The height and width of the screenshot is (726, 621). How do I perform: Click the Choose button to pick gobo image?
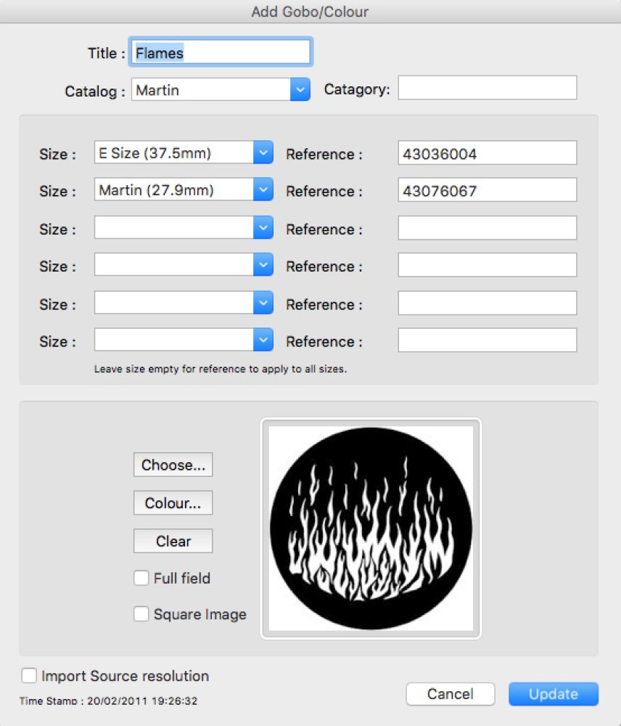click(173, 465)
